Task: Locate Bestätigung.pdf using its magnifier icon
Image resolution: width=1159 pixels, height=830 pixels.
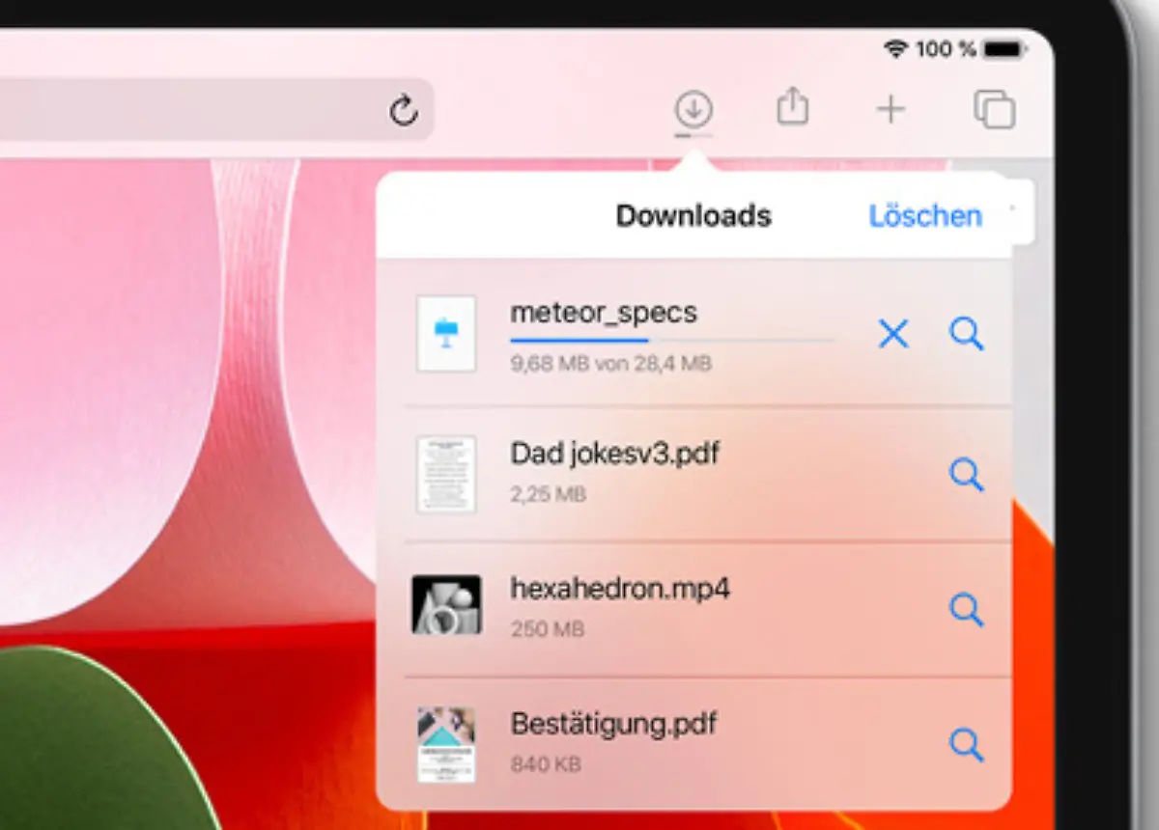Action: (x=966, y=745)
